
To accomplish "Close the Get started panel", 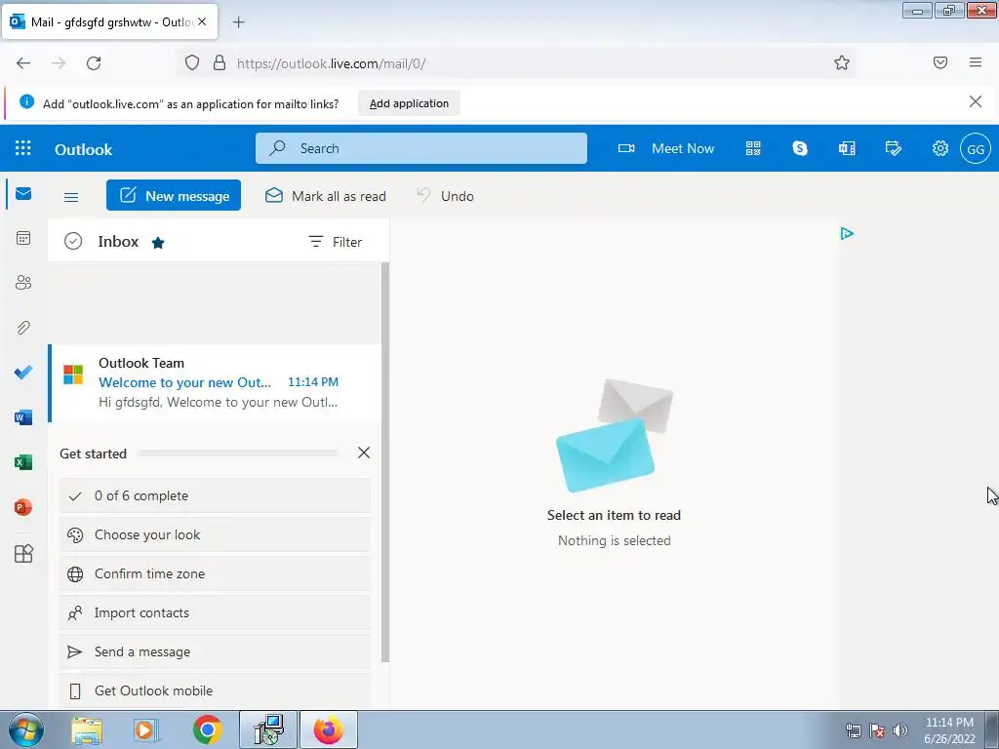I will click(364, 453).
